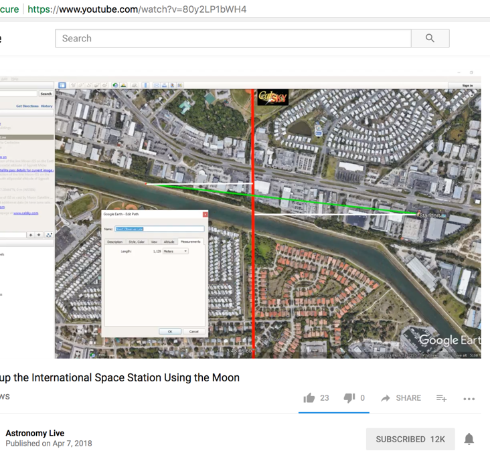Click the magnifier search button
The height and width of the screenshot is (455, 490).
coord(430,38)
